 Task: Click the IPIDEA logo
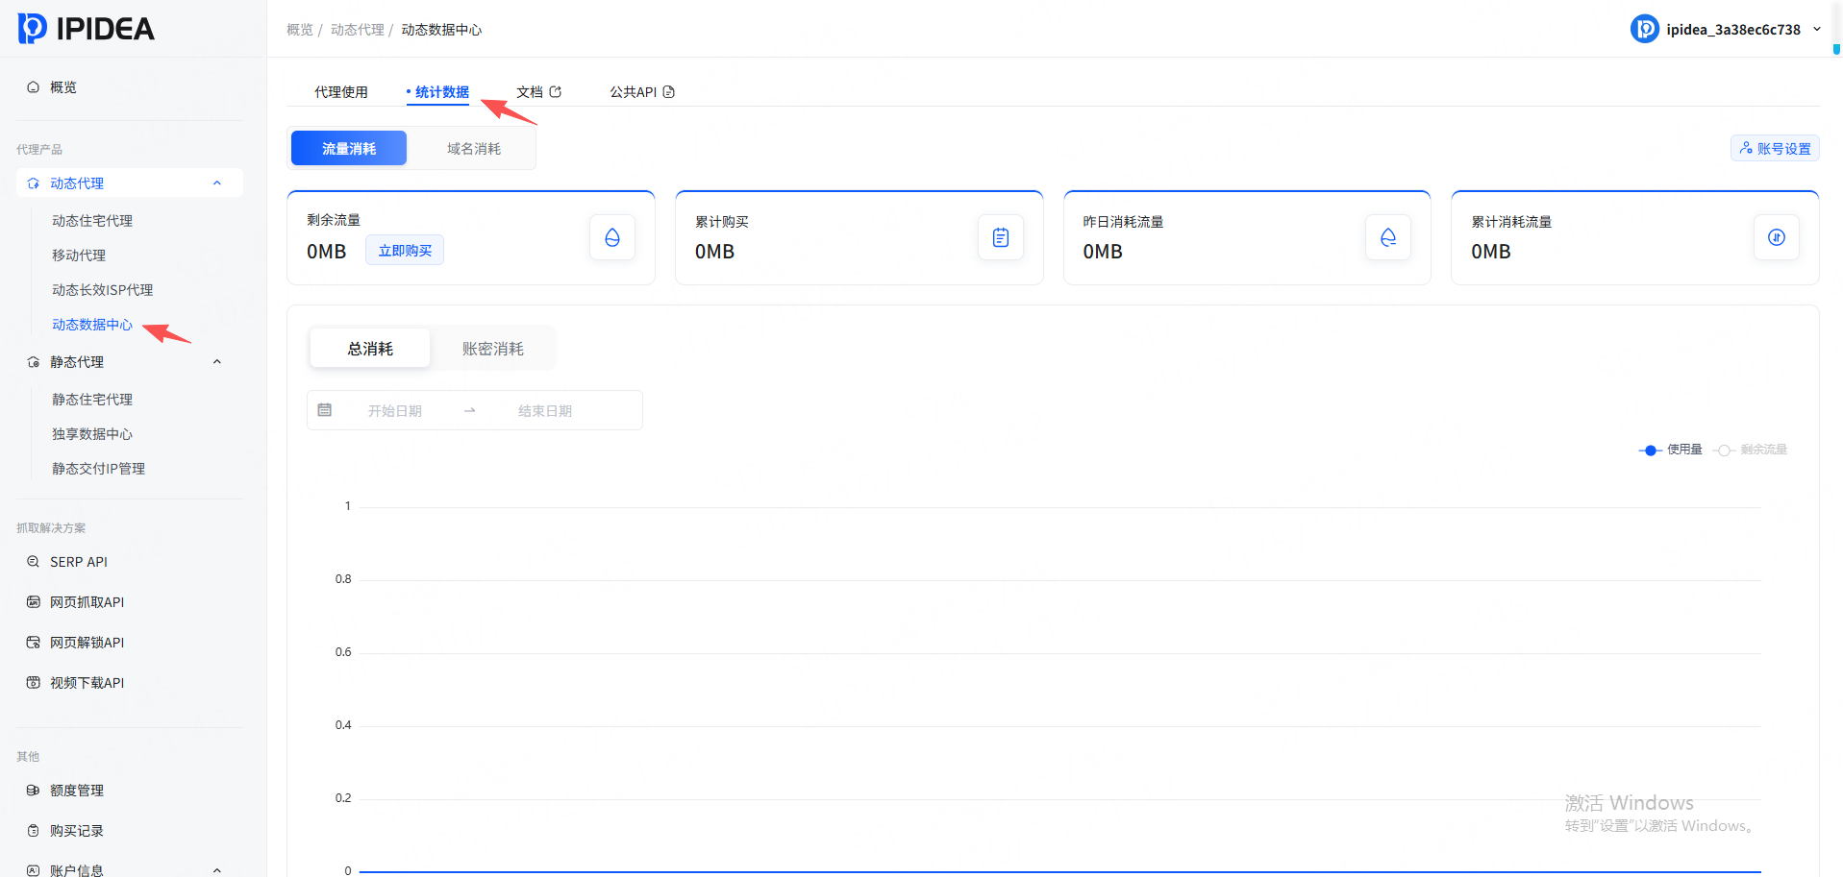[87, 29]
